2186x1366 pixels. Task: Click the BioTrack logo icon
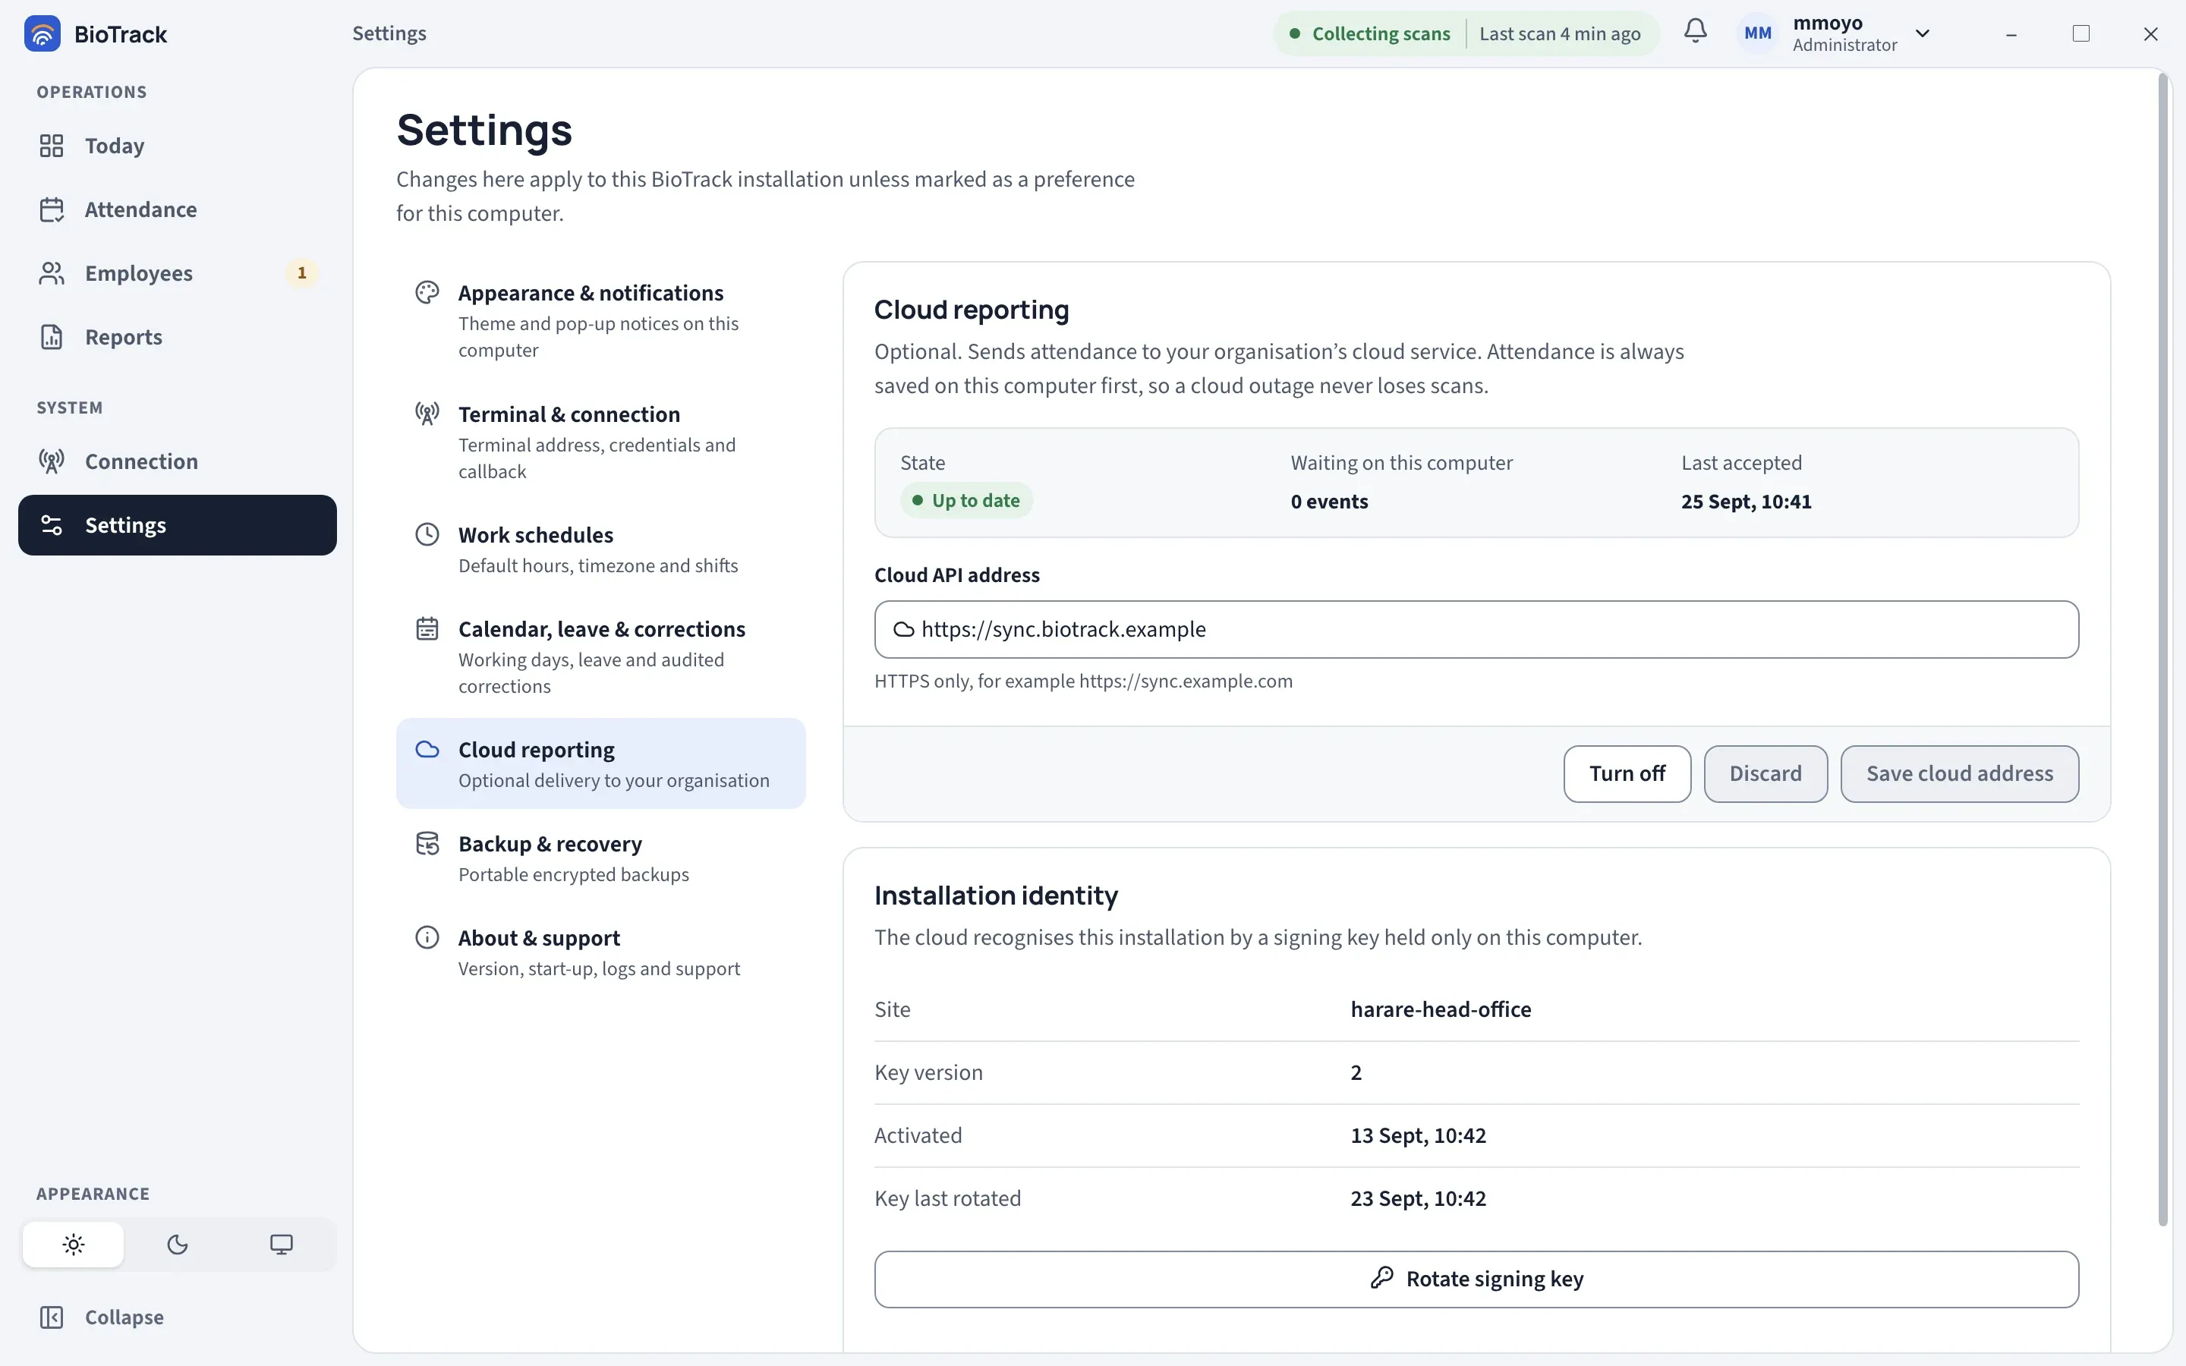pos(43,33)
